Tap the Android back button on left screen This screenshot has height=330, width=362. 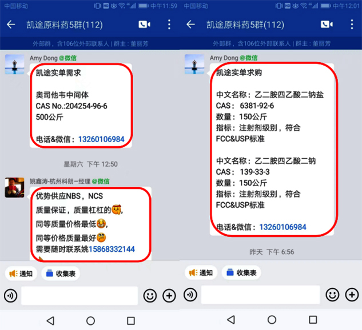coord(50,320)
